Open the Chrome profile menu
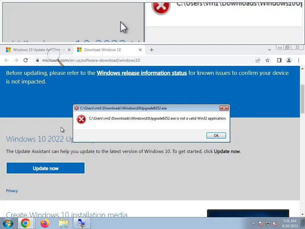 pyautogui.click(x=289, y=60)
